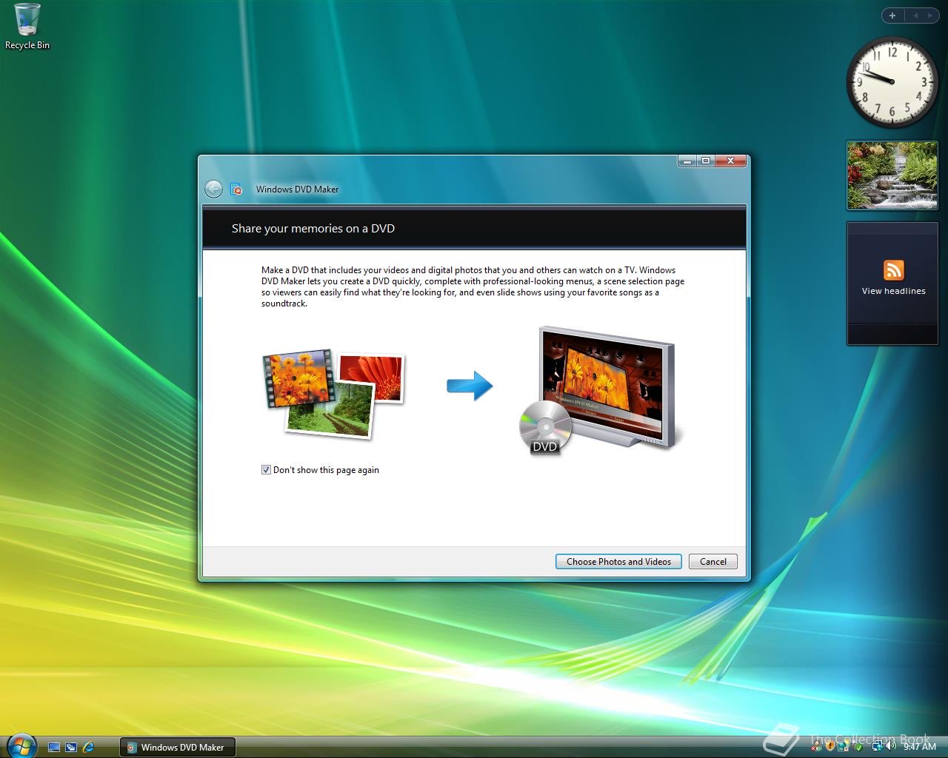
Task: Open the network connection tray icon
Action: [877, 746]
